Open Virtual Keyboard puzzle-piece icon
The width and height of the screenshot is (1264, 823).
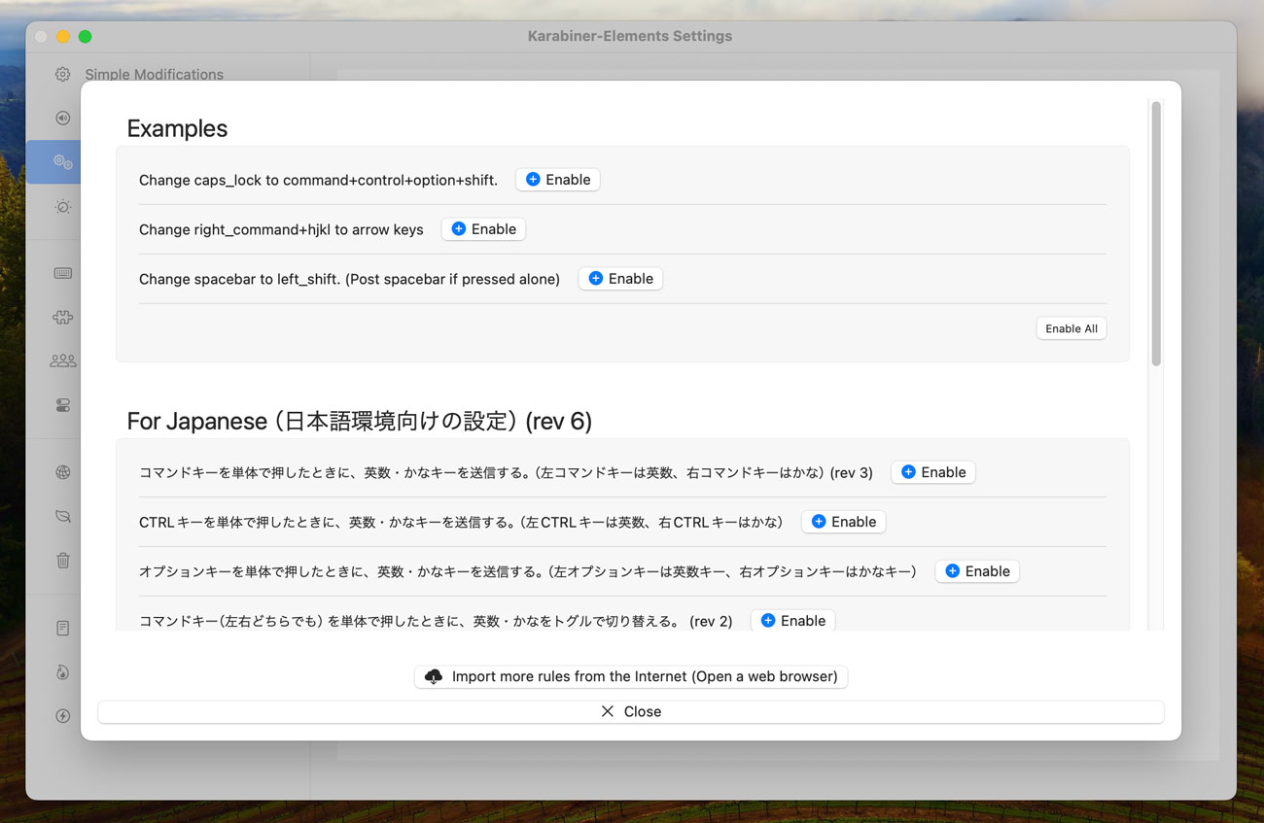62,317
